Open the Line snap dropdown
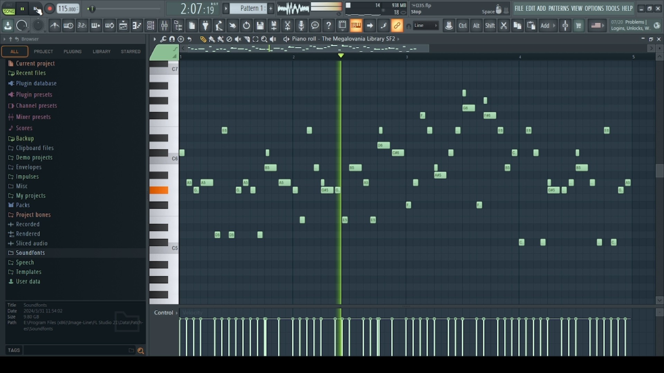Image resolution: width=664 pixels, height=373 pixels. pyautogui.click(x=426, y=26)
